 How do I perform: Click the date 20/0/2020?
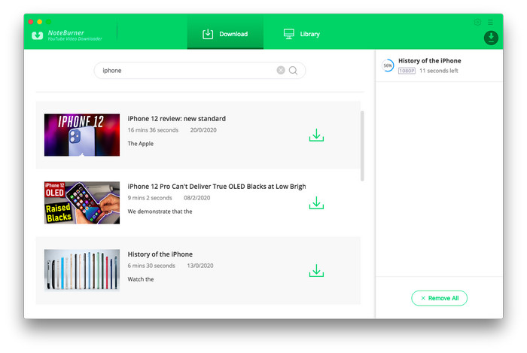click(203, 130)
